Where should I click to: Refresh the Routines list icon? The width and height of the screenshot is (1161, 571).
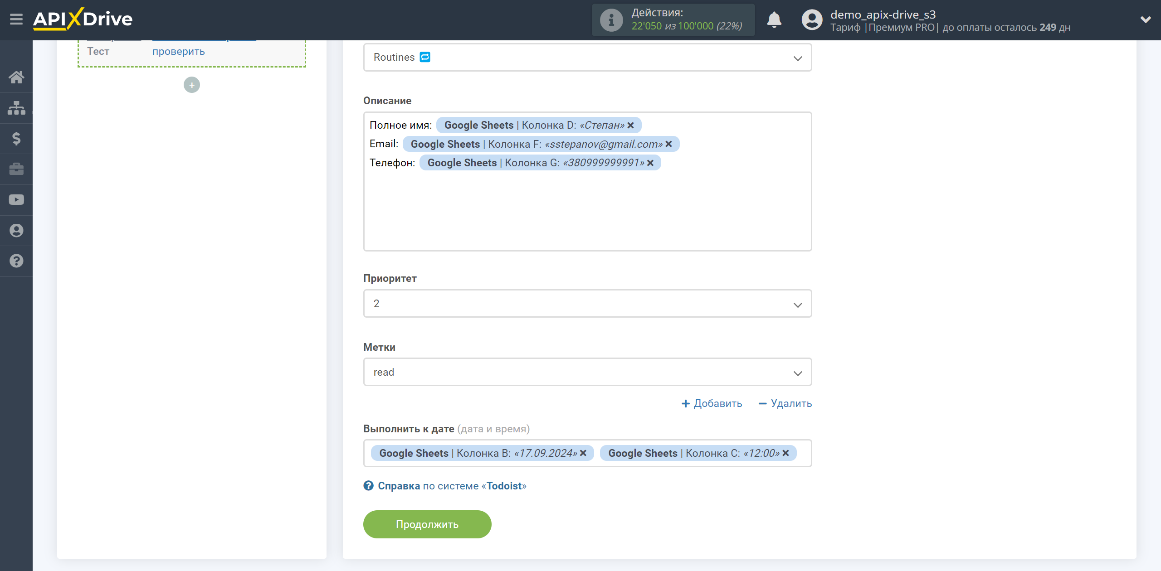click(425, 57)
